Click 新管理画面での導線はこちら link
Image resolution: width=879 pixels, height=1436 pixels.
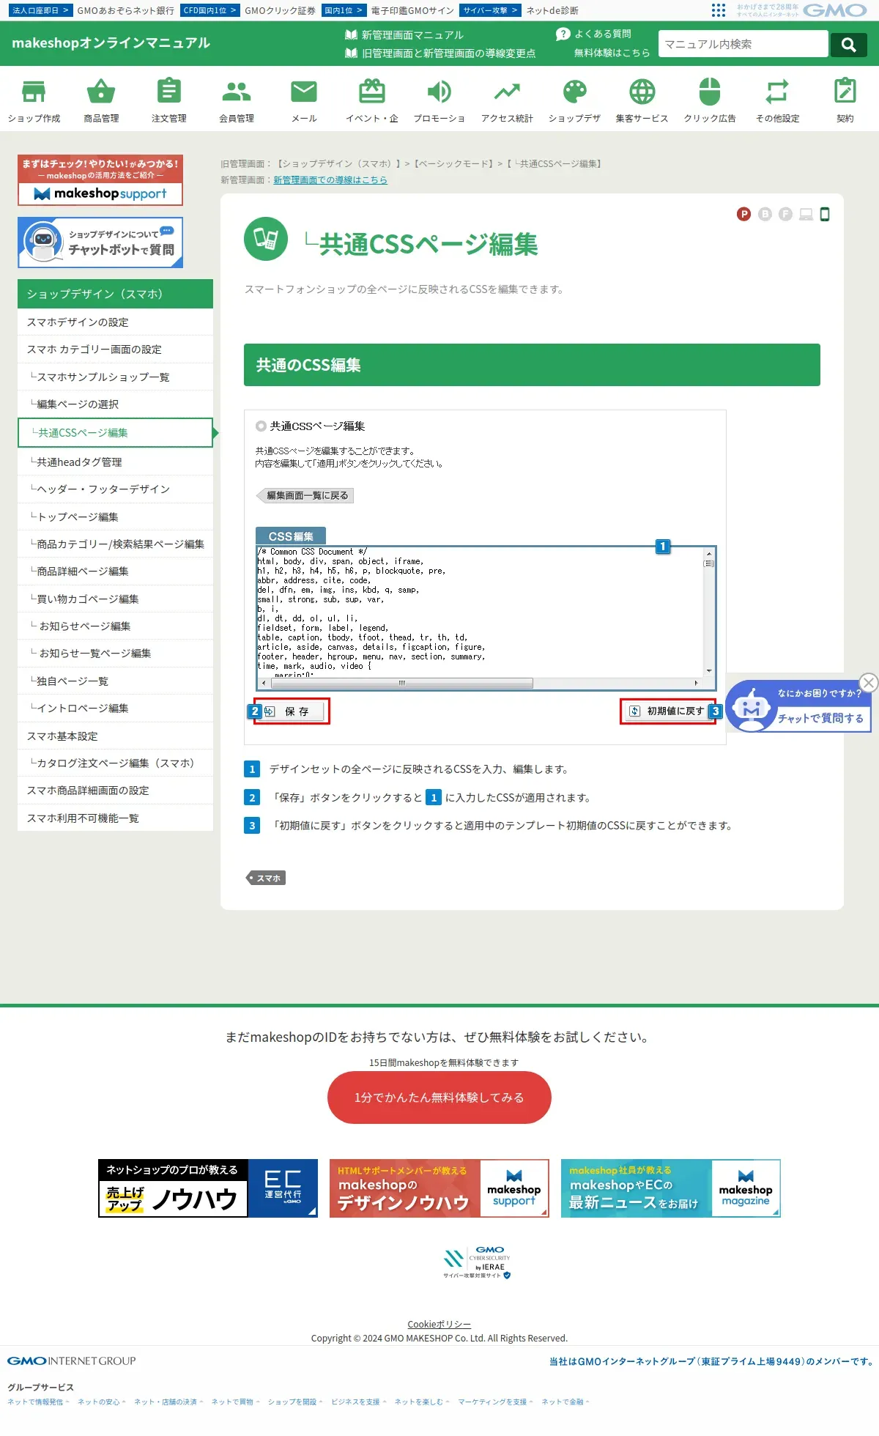click(x=330, y=179)
